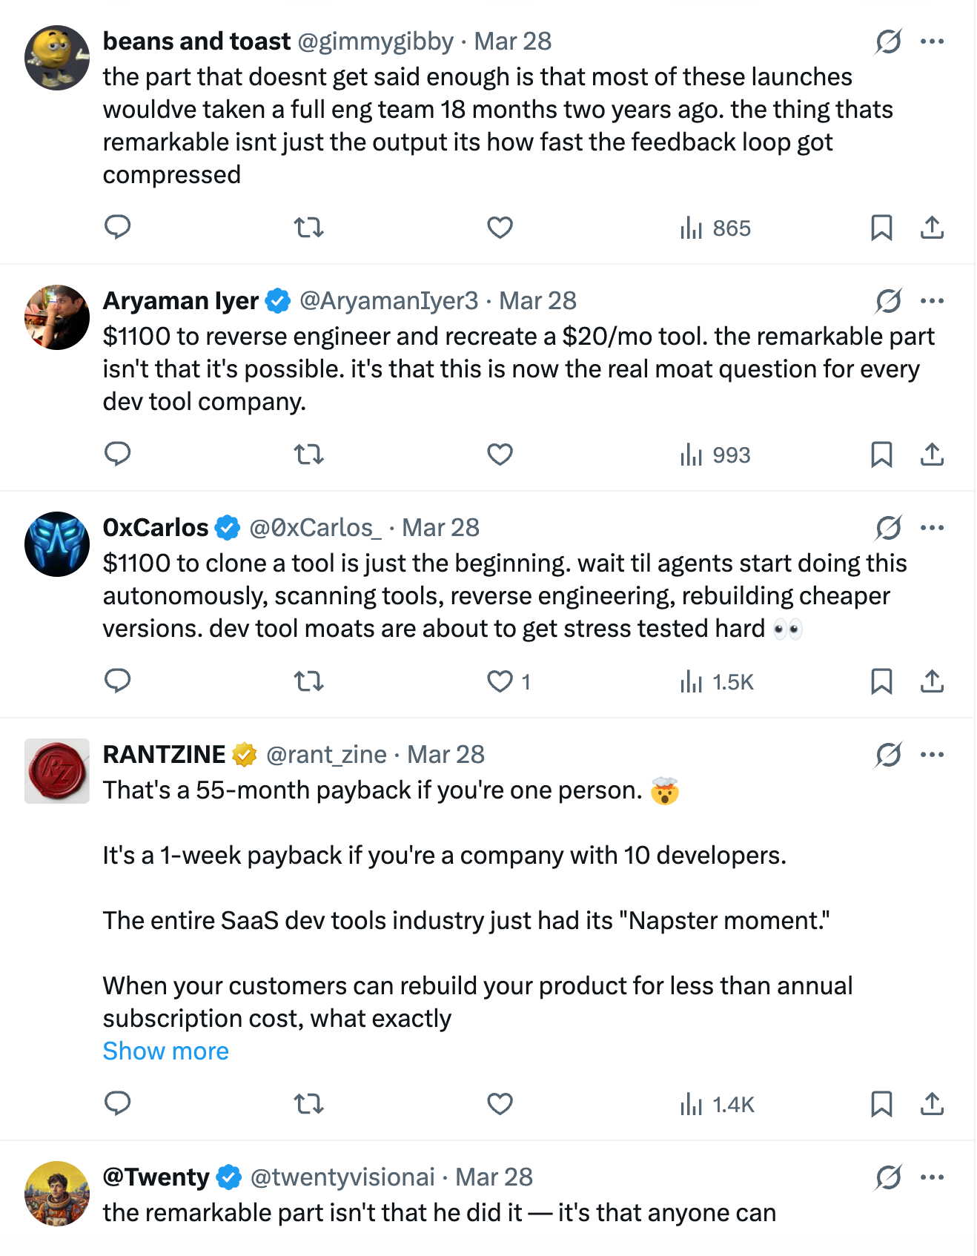Share 0xCarlos's tweet
The height and width of the screenshot is (1256, 977).
tap(932, 681)
